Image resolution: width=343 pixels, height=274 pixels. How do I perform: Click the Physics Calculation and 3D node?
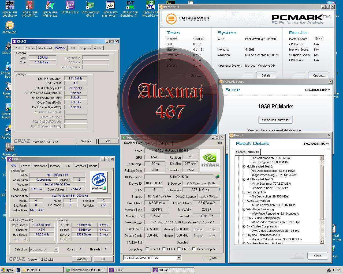[x=264, y=235]
